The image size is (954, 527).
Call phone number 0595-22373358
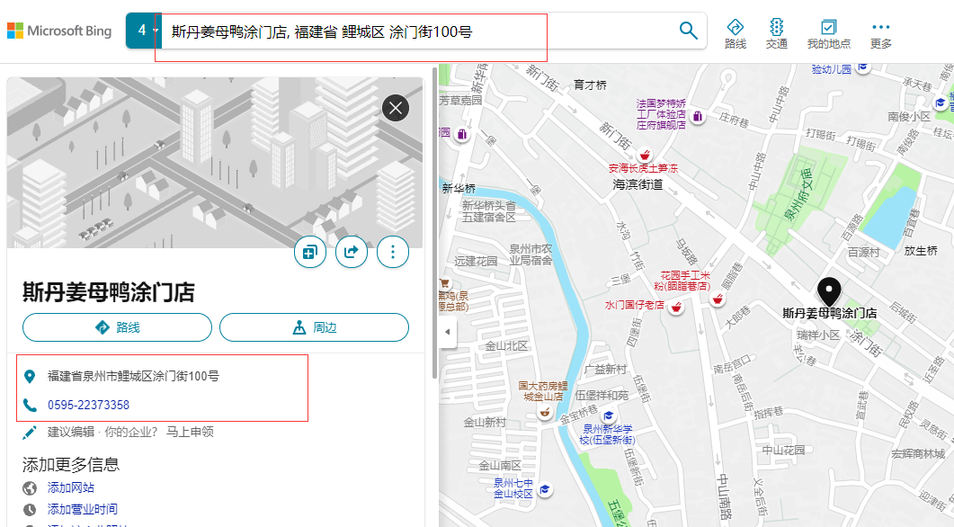click(88, 405)
